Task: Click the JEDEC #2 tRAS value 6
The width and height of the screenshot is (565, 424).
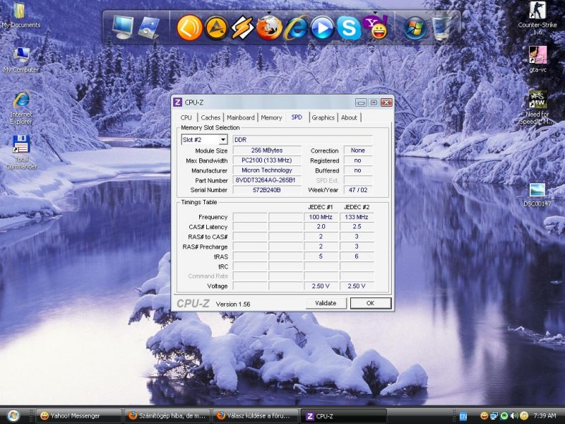Action: 357,257
